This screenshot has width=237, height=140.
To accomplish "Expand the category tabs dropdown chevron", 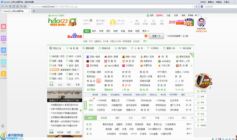I will click(x=192, y=118).
